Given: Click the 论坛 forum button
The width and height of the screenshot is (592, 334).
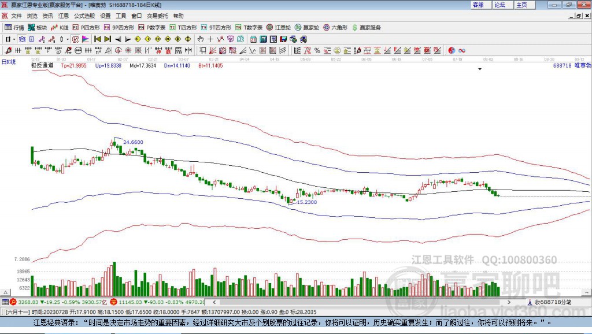Looking at the screenshot, I should click(499, 5).
